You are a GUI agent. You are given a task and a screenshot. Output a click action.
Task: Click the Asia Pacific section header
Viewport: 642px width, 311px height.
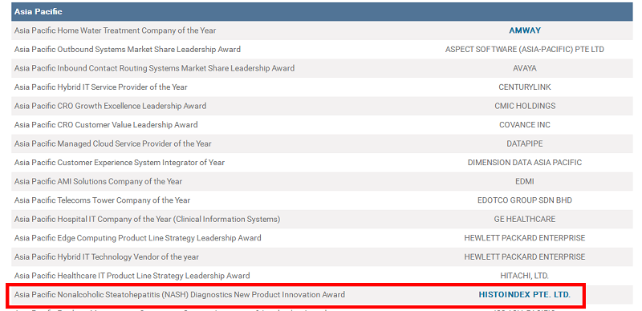click(322, 11)
